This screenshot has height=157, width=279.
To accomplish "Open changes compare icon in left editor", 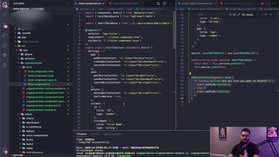I will coord(158,3).
